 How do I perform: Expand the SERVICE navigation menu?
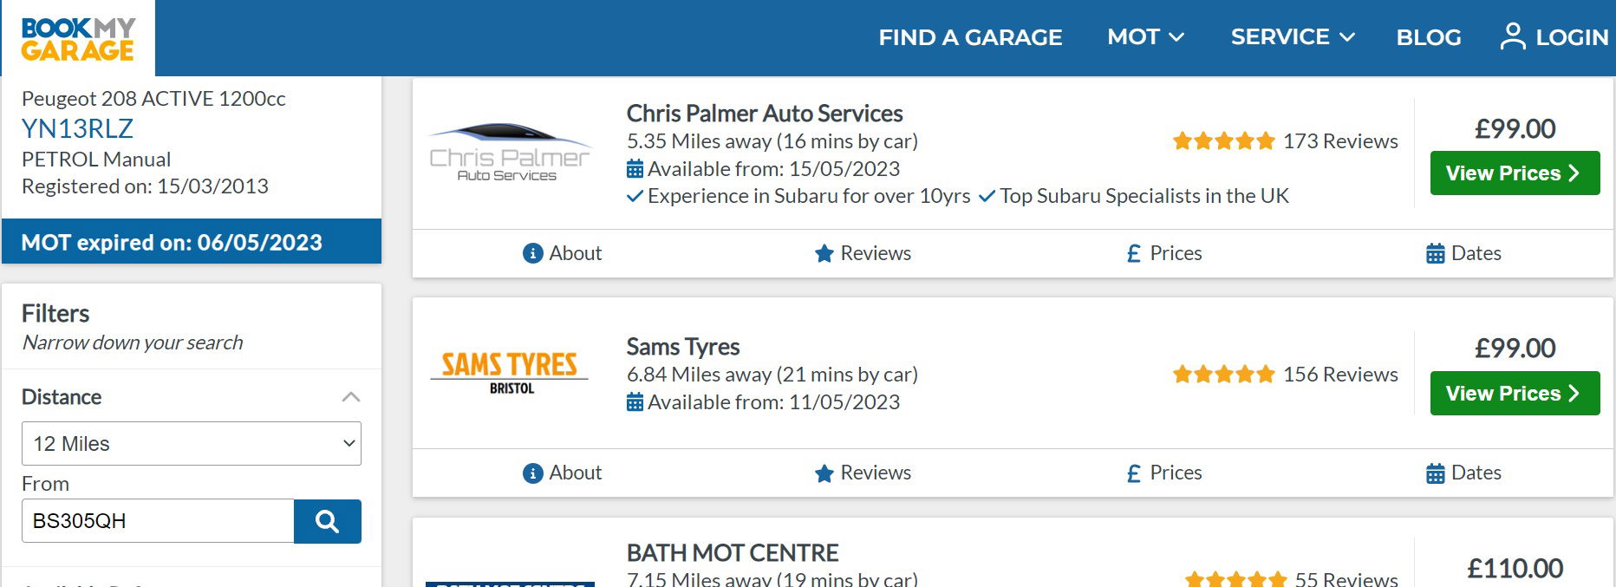[x=1293, y=37]
